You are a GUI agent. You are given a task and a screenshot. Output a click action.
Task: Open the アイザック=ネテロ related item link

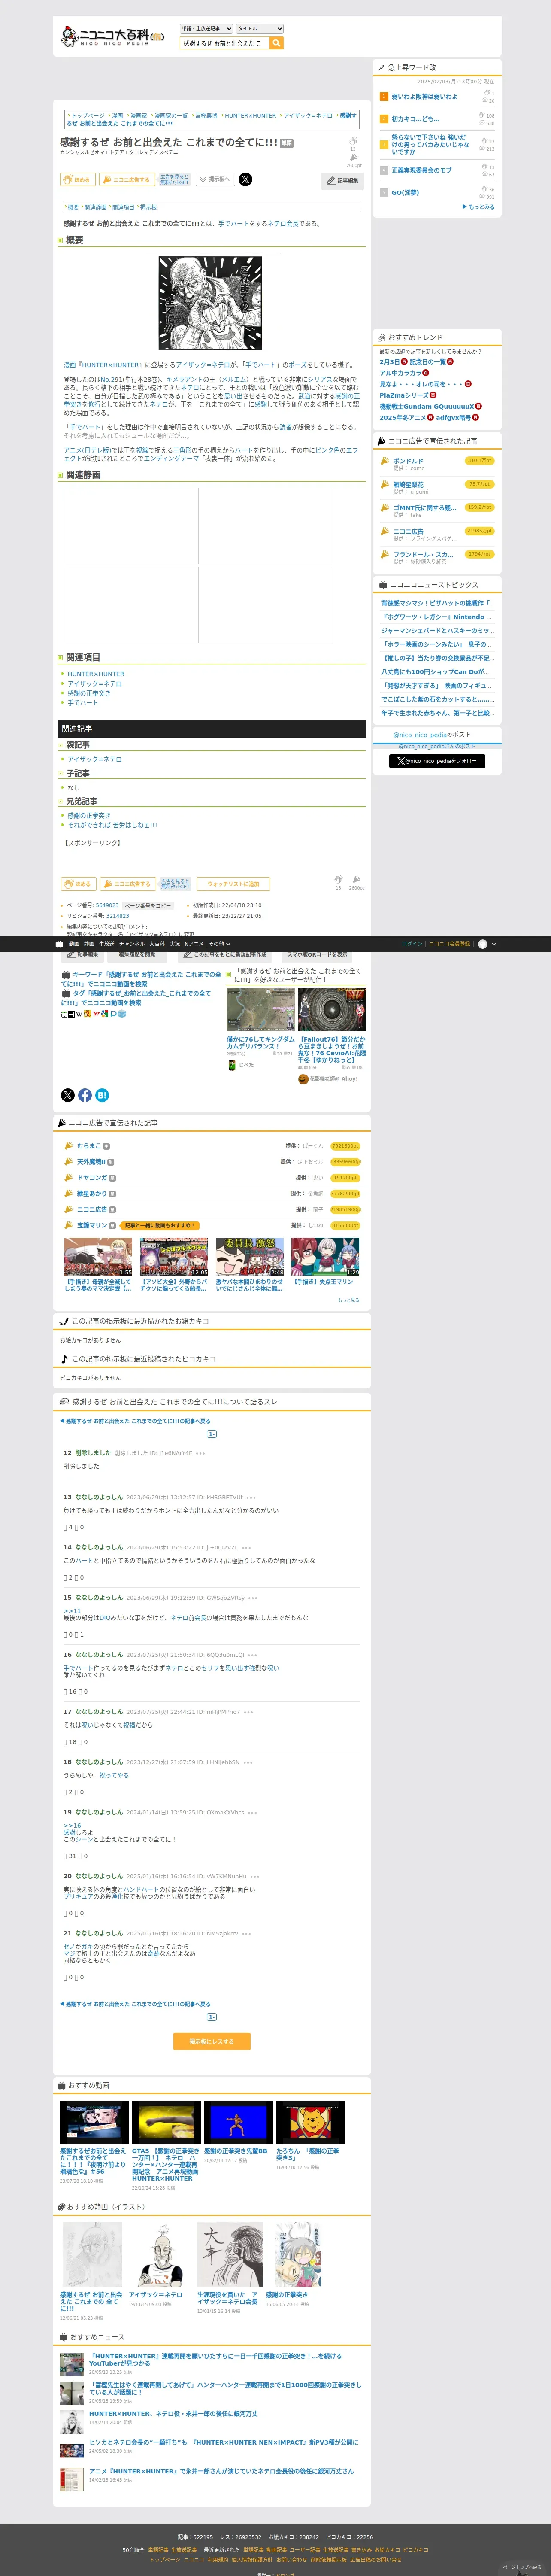[95, 684]
